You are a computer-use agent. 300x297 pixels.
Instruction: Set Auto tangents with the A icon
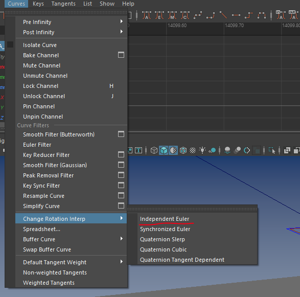click(x=147, y=15)
